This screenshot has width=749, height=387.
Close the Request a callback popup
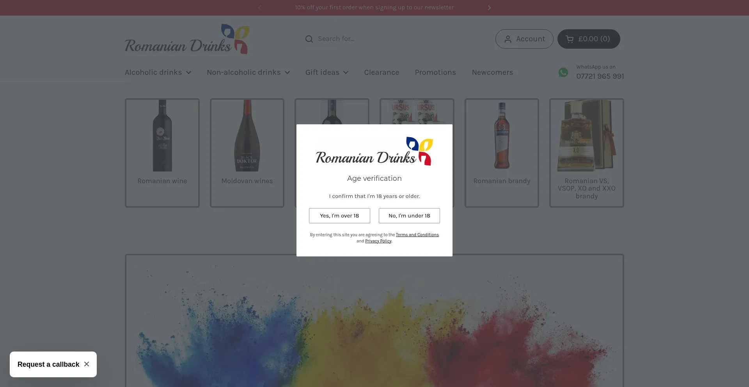87,364
